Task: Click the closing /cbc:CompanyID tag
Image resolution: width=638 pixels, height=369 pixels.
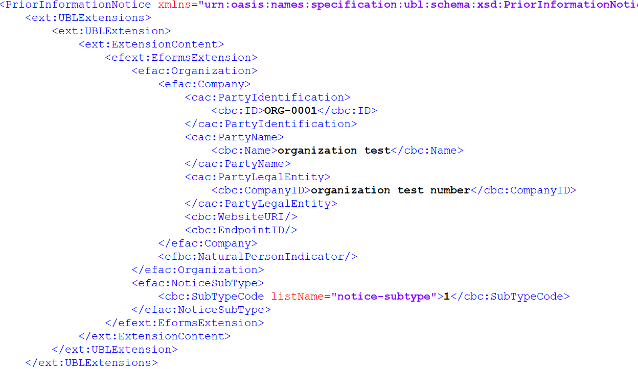Action: tap(523, 190)
